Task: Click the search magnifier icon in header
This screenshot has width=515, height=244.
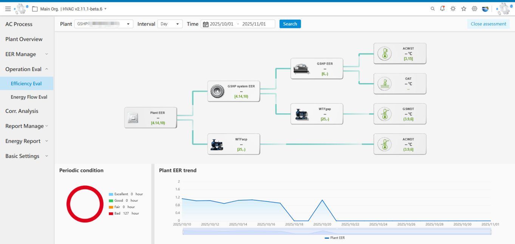Action: point(433,9)
